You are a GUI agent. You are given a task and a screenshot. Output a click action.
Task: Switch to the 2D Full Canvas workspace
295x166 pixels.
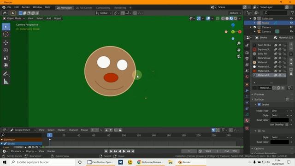84,8
